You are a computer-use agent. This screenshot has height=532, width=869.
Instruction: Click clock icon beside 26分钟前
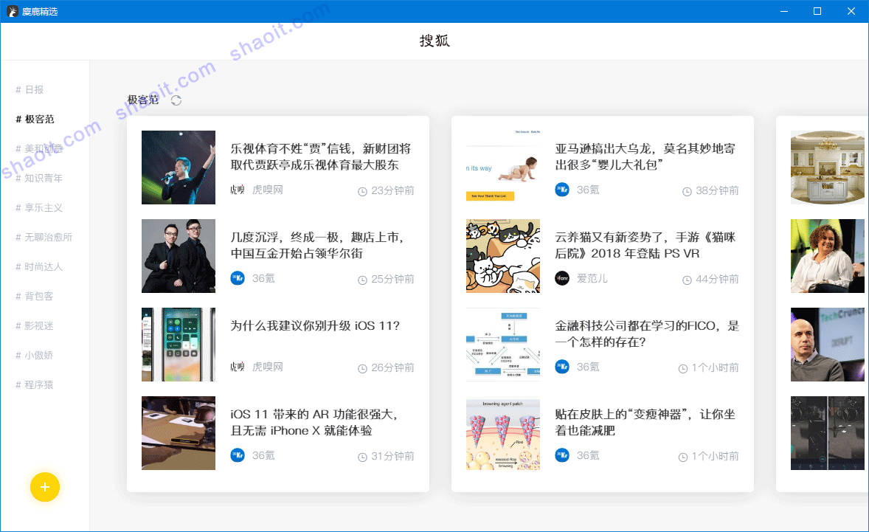362,369
